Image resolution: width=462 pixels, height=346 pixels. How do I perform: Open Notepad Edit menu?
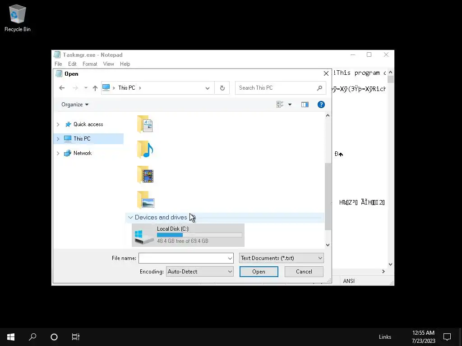coord(72,64)
